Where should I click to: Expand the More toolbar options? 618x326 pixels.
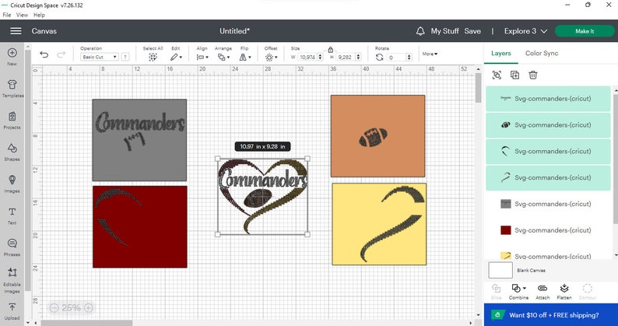pyautogui.click(x=430, y=54)
